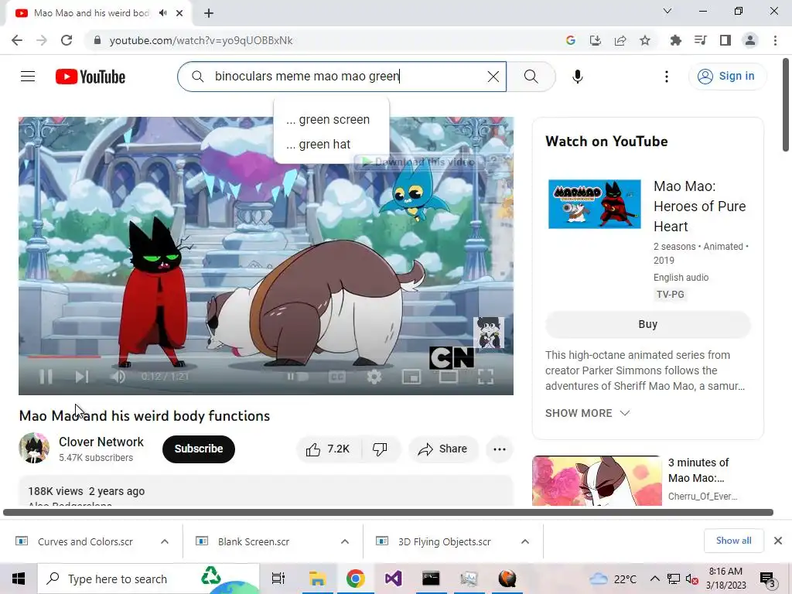
Task: Install app icon in address bar
Action: coord(596,40)
